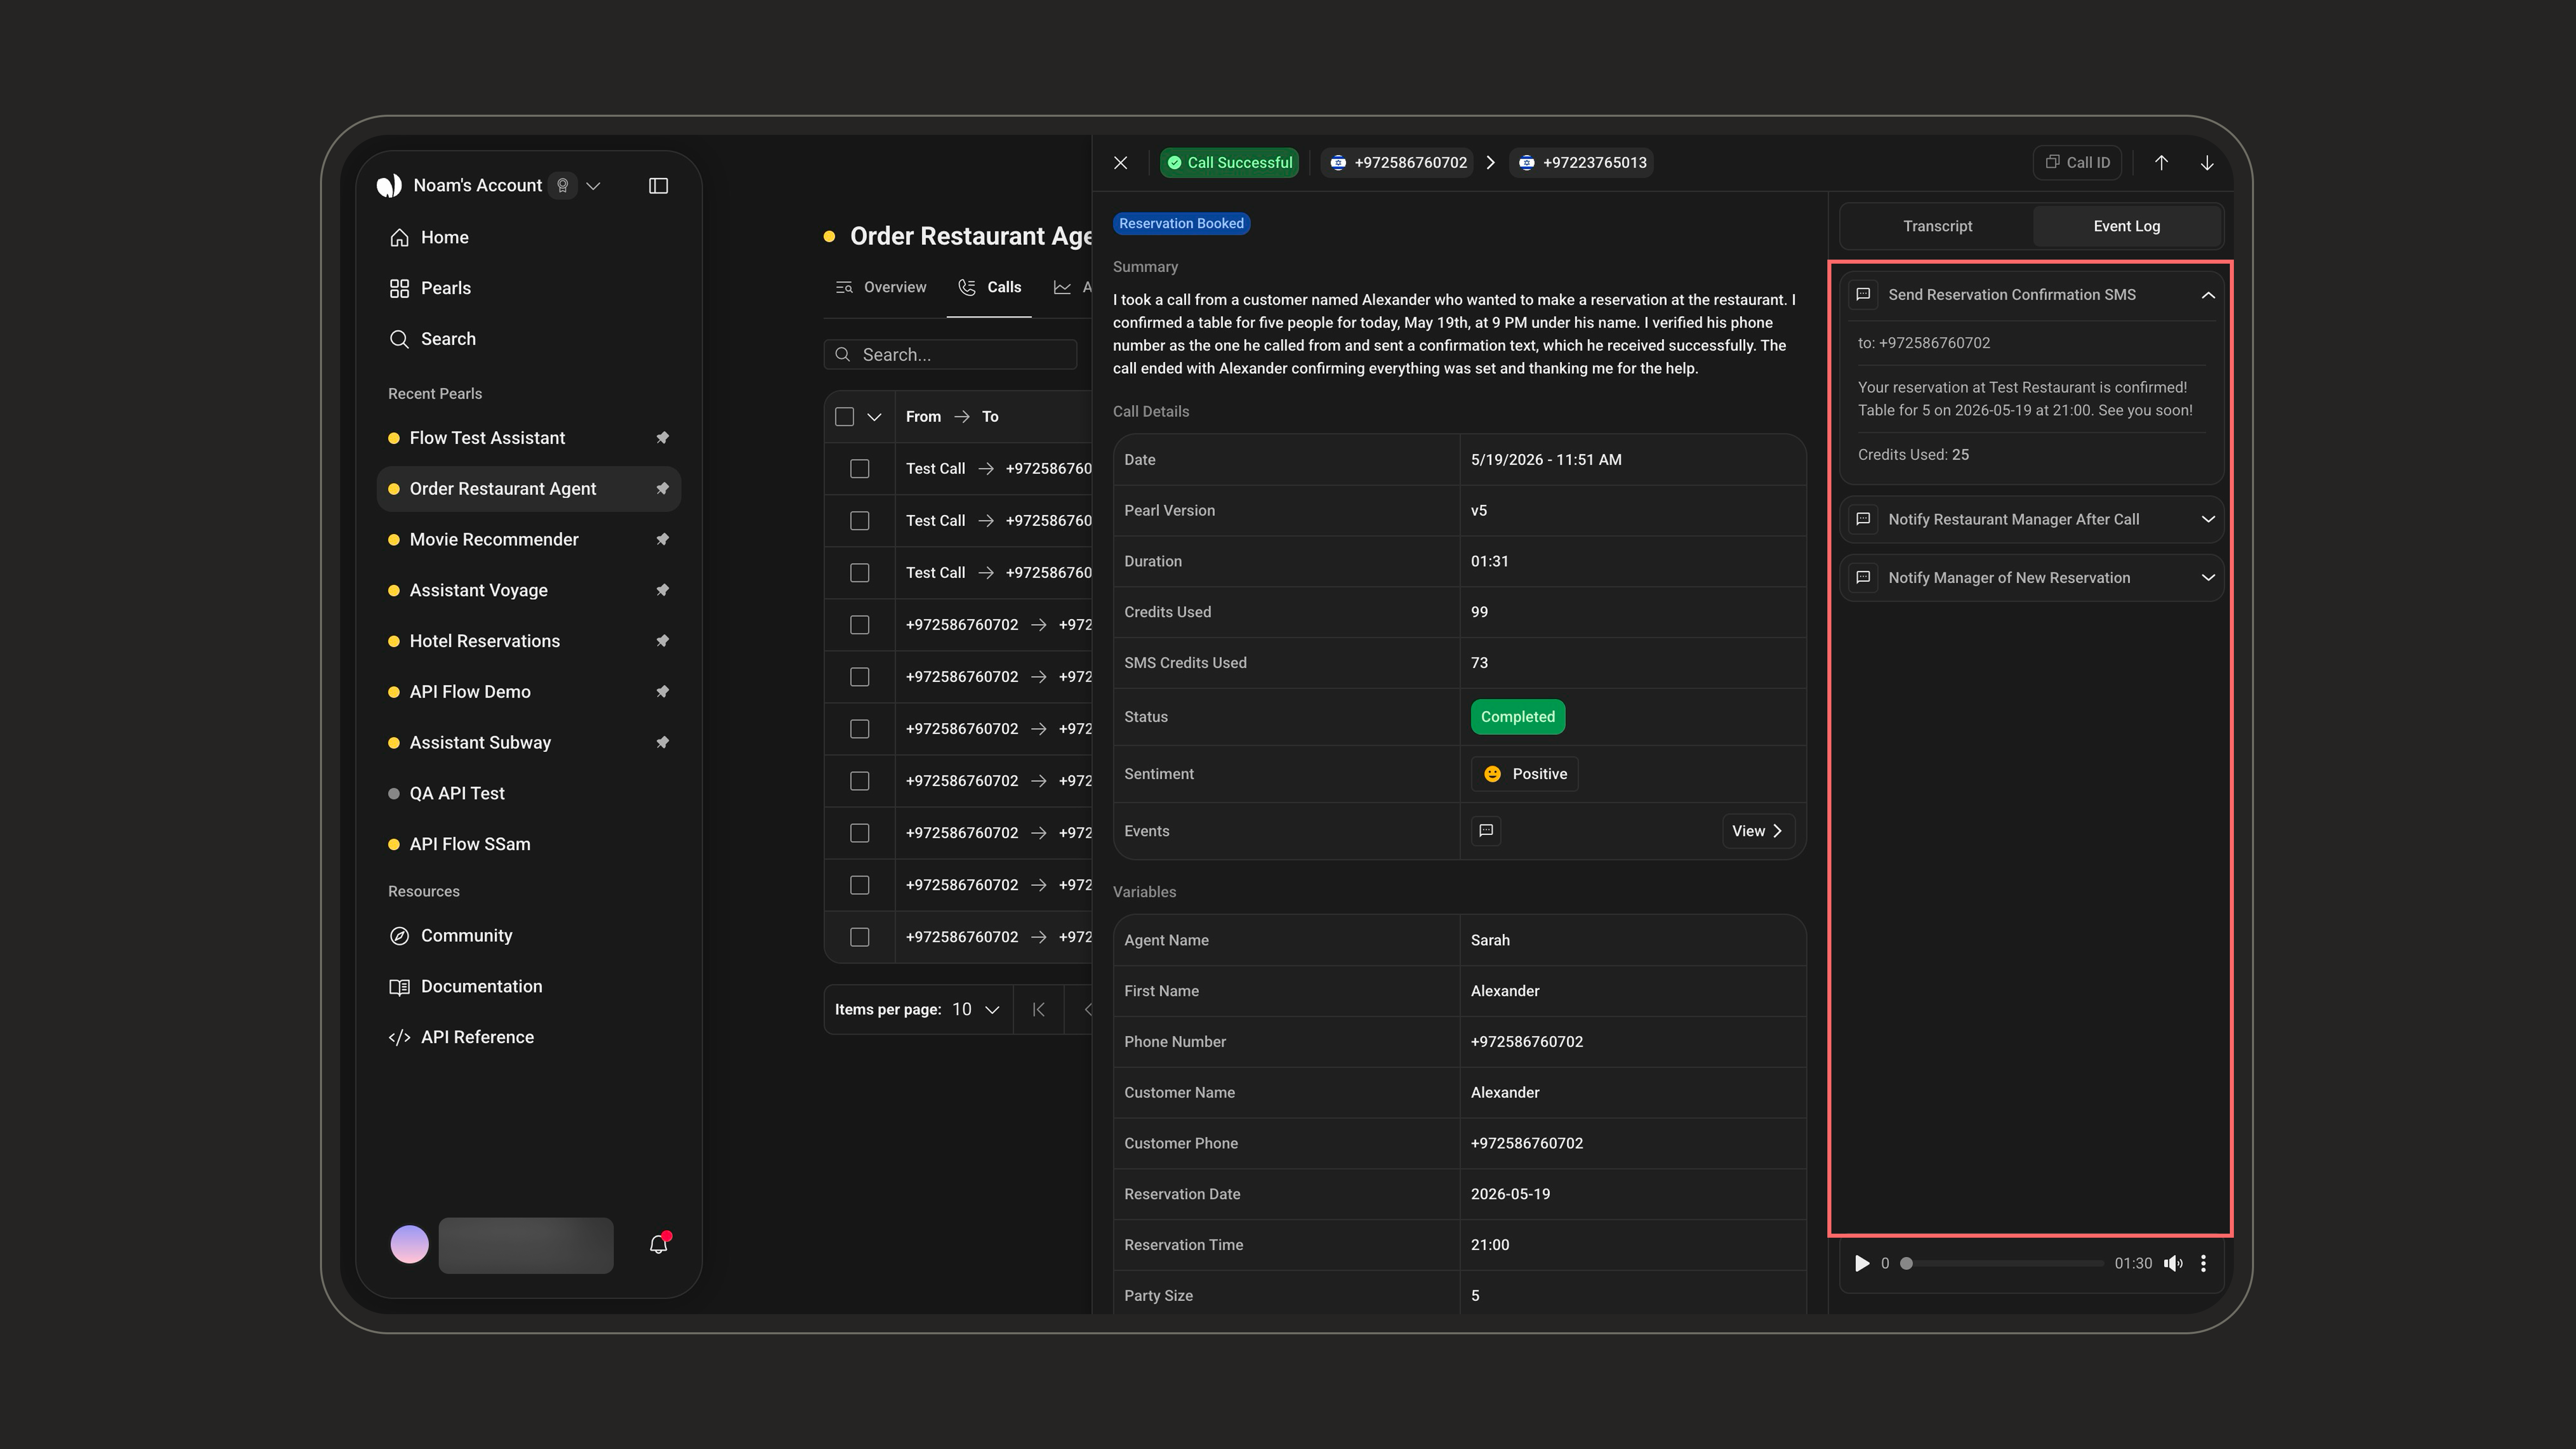Go to previous call with up arrow

pyautogui.click(x=2161, y=163)
